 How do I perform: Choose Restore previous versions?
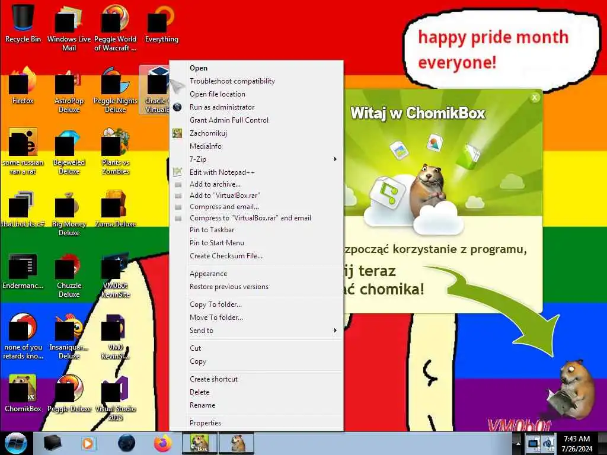[x=256, y=287]
